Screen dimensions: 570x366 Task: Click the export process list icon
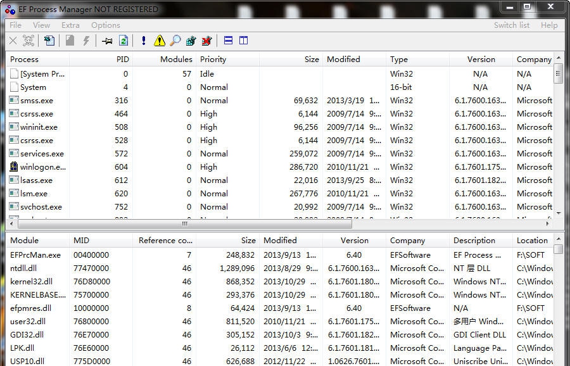50,41
